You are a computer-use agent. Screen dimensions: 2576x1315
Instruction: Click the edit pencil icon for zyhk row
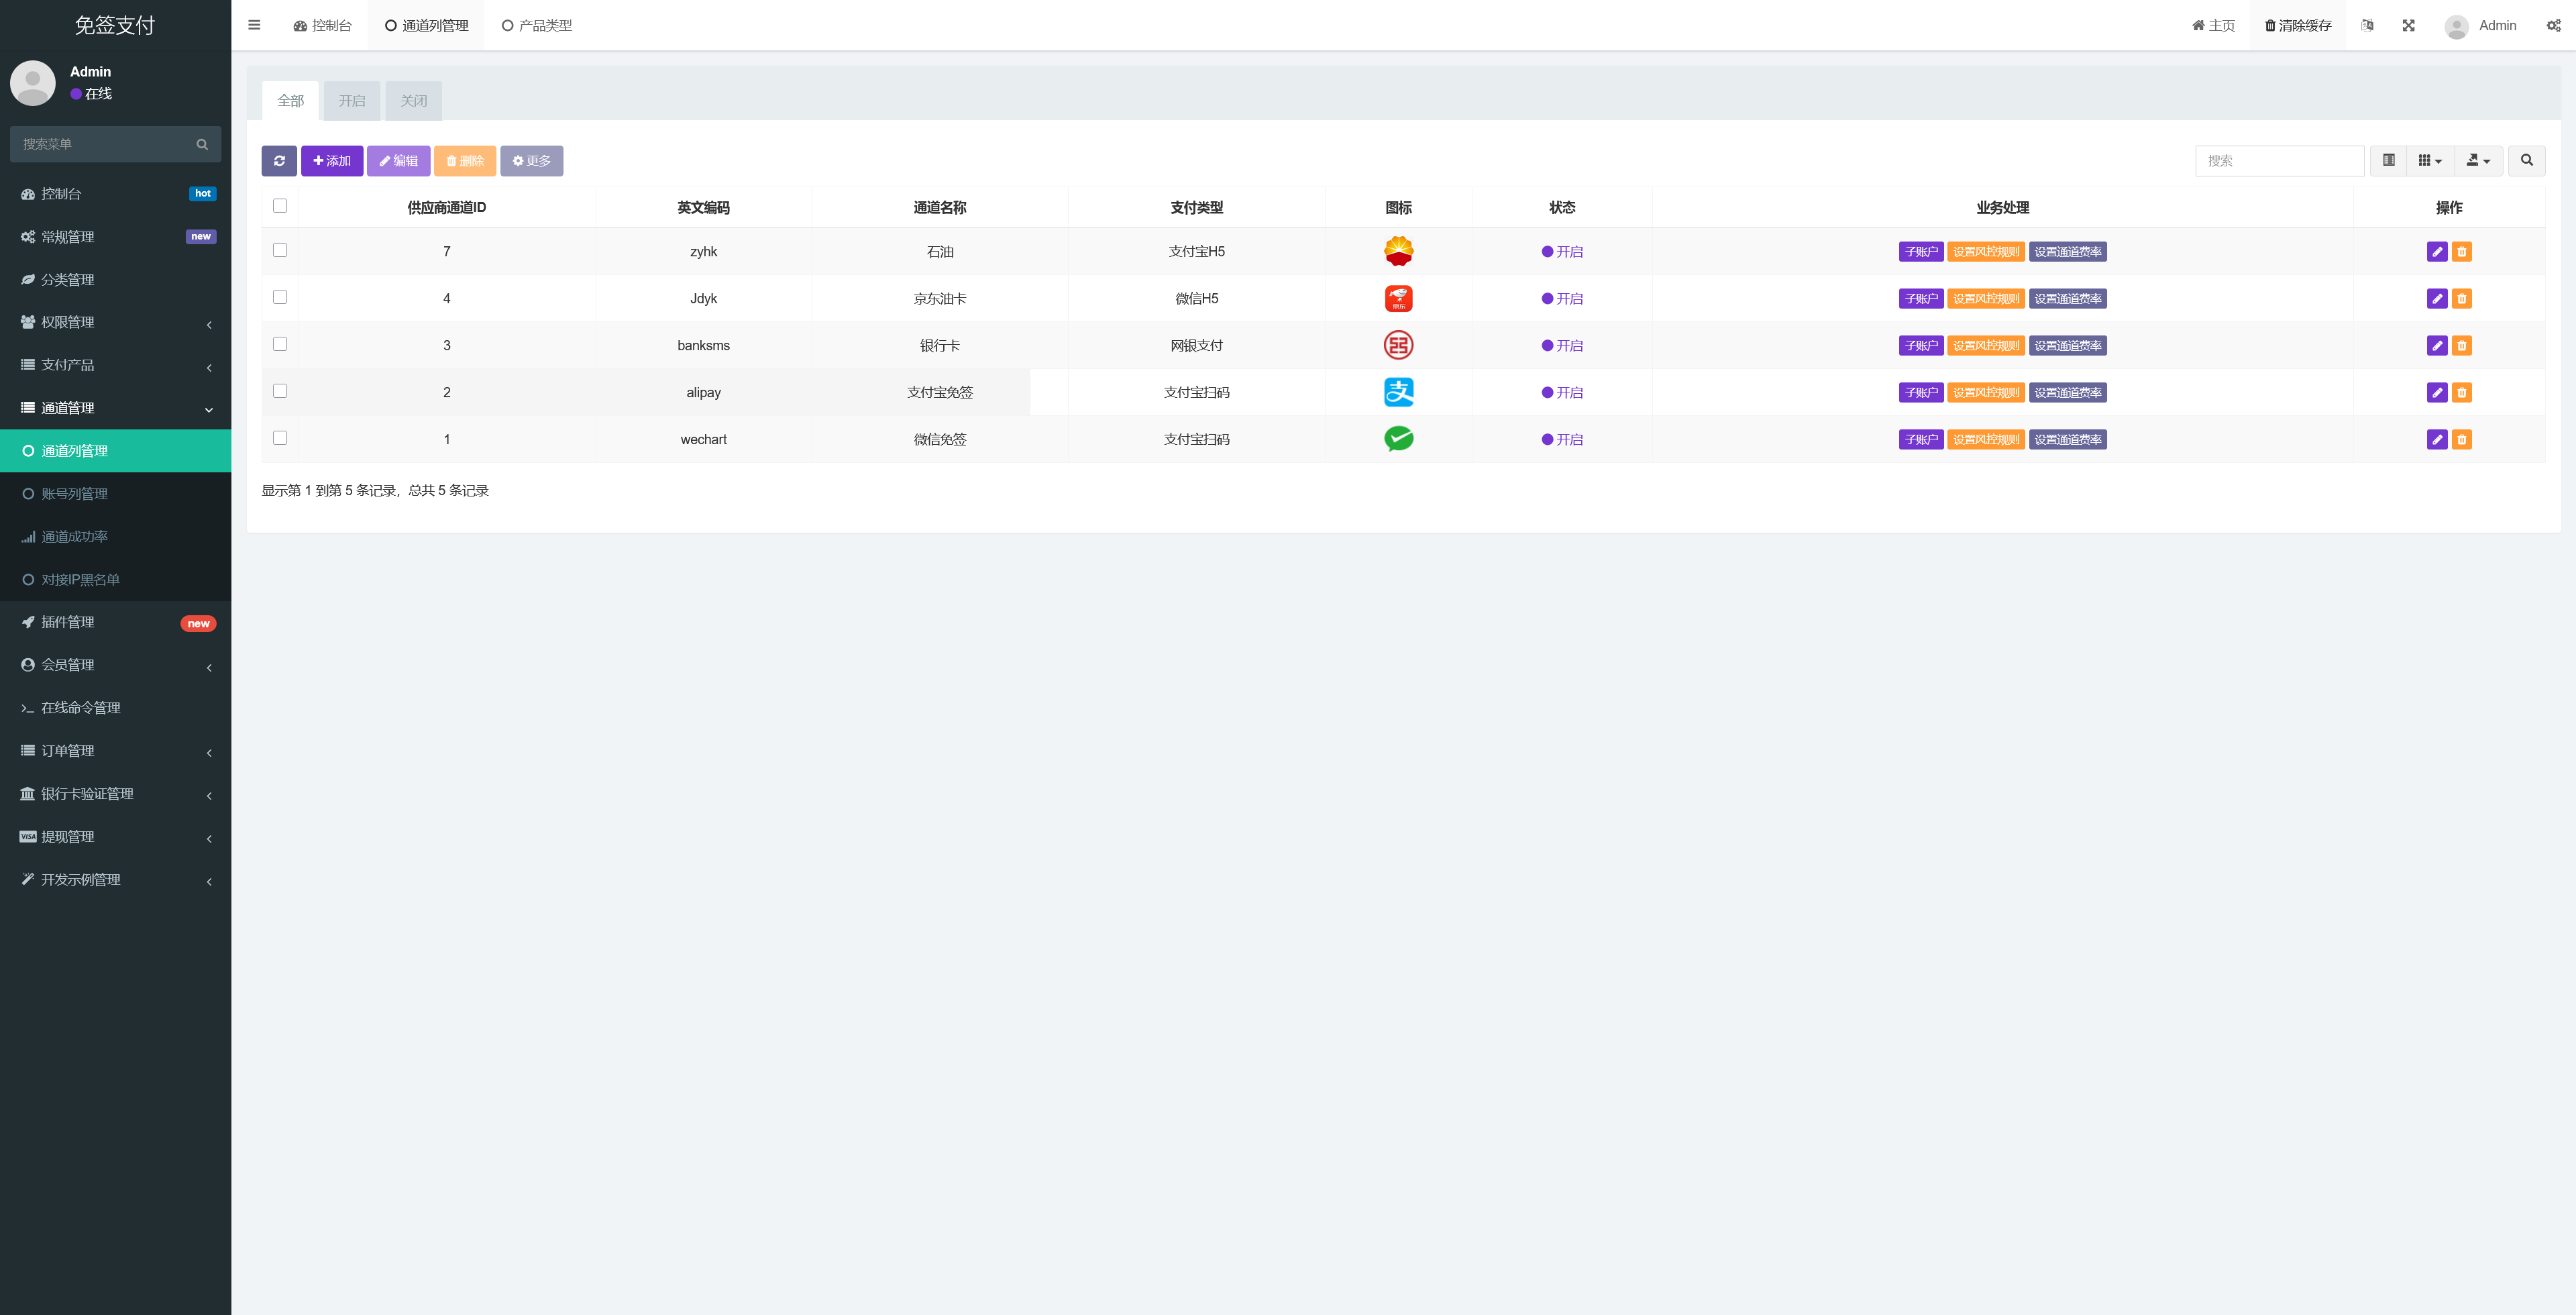point(2437,252)
